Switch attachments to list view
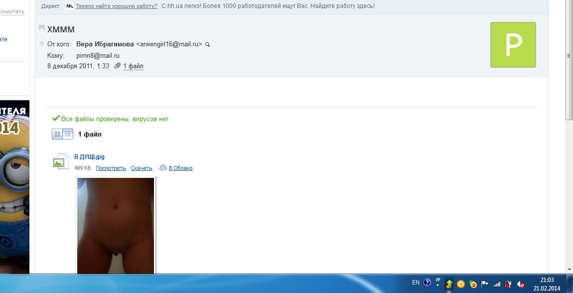Image resolution: width=573 pixels, height=293 pixels. click(x=68, y=134)
